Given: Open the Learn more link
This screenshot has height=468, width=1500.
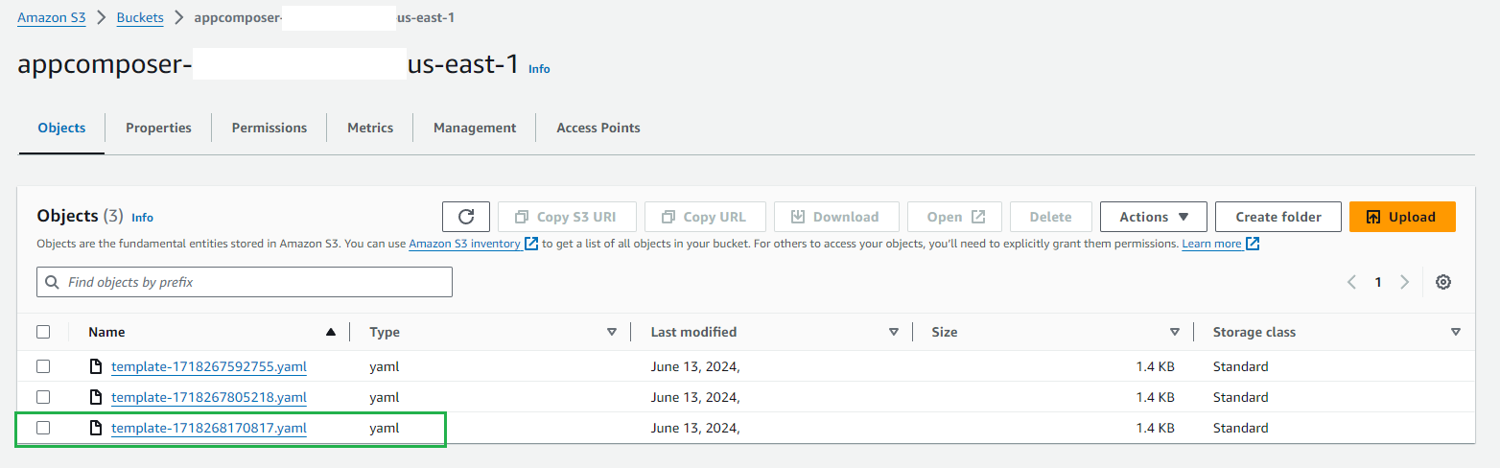Looking at the screenshot, I should coord(1220,244).
